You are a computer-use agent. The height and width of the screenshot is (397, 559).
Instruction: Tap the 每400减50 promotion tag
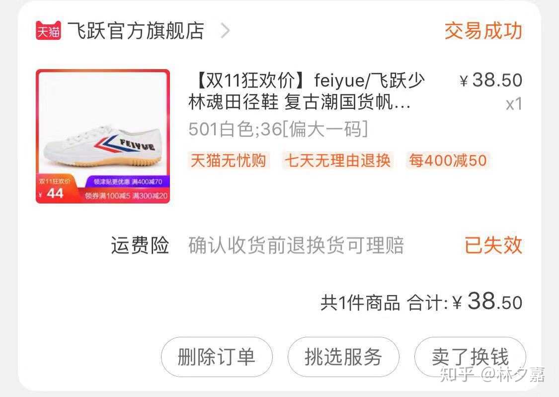(447, 160)
